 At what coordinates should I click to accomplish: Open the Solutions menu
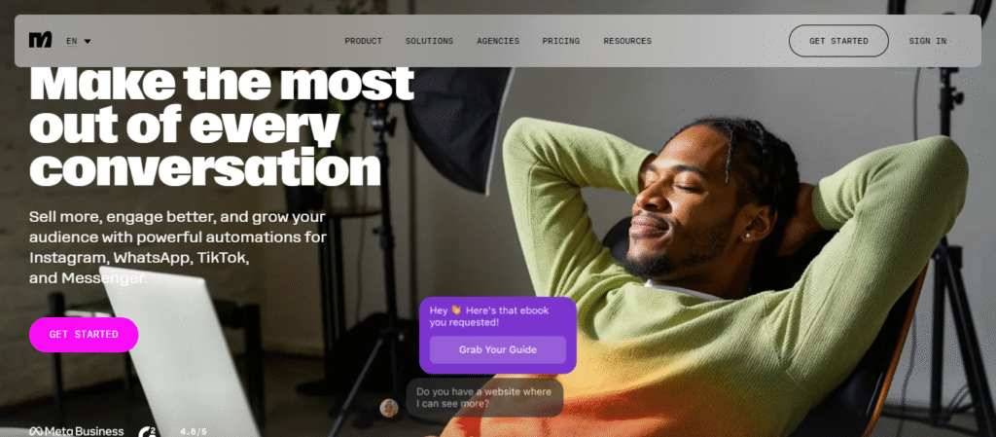(x=429, y=41)
